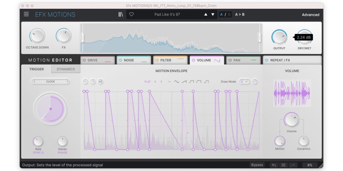Click the left spectrum range handle

pyautogui.click(x=83, y=37)
